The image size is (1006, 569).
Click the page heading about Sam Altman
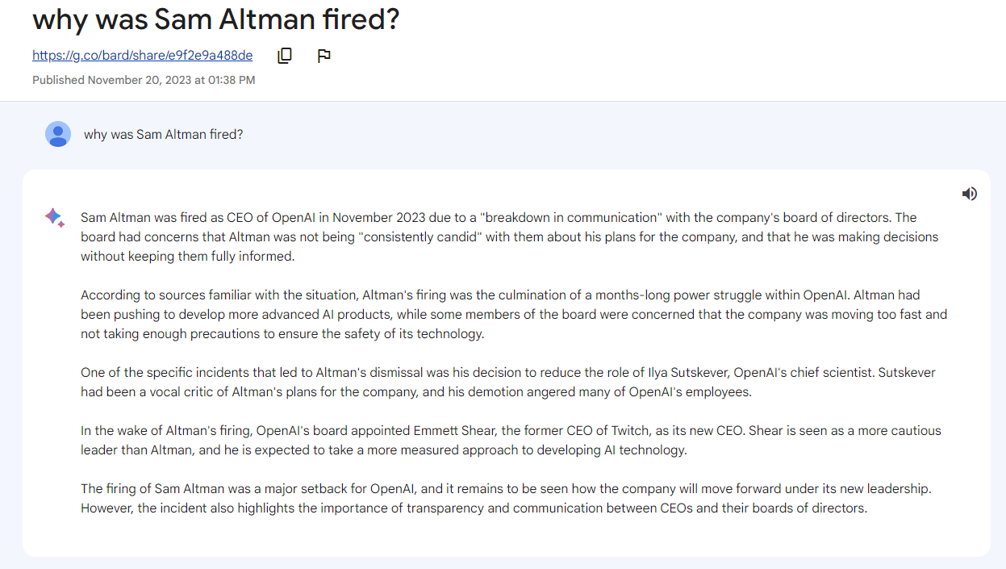(215, 19)
